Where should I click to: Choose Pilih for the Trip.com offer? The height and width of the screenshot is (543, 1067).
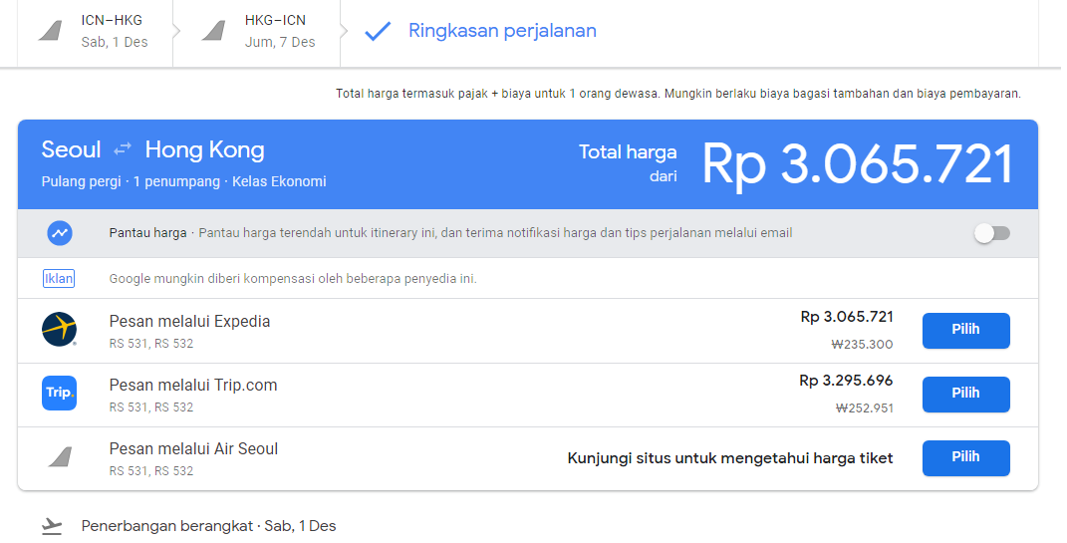(x=965, y=394)
